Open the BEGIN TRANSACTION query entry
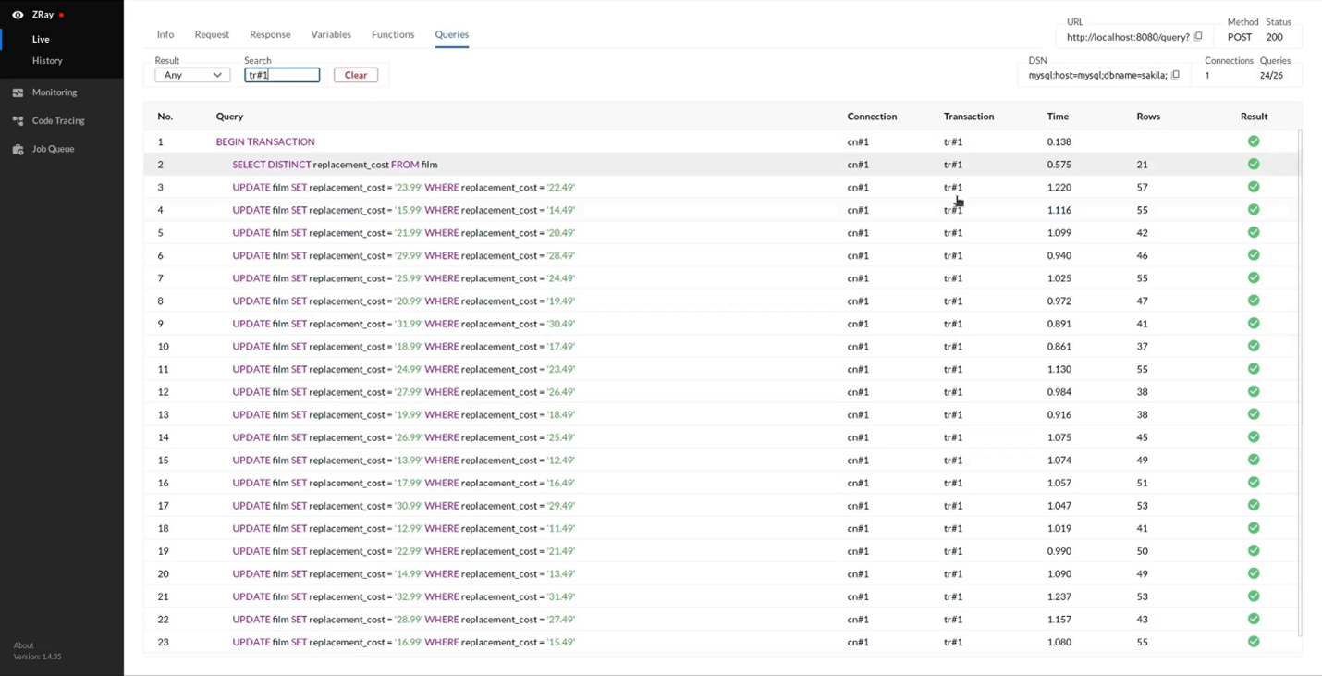 [x=265, y=141]
